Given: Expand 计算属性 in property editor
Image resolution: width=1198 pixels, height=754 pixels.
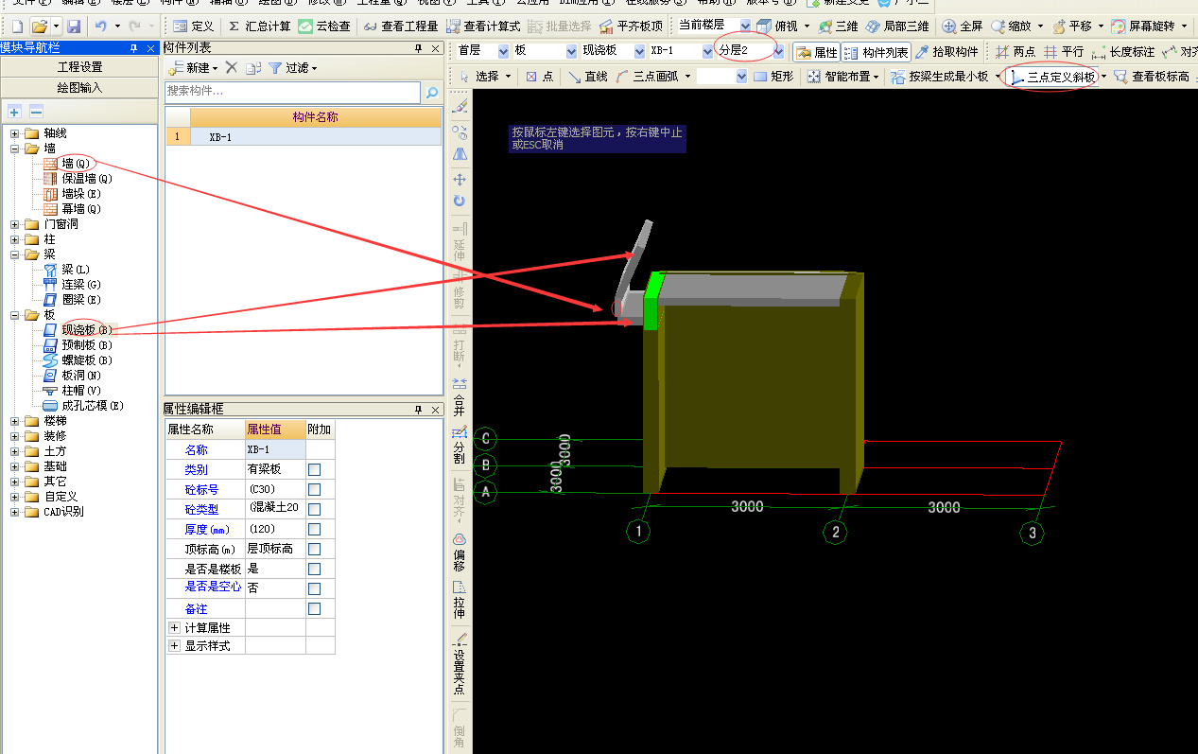Looking at the screenshot, I should 174,627.
